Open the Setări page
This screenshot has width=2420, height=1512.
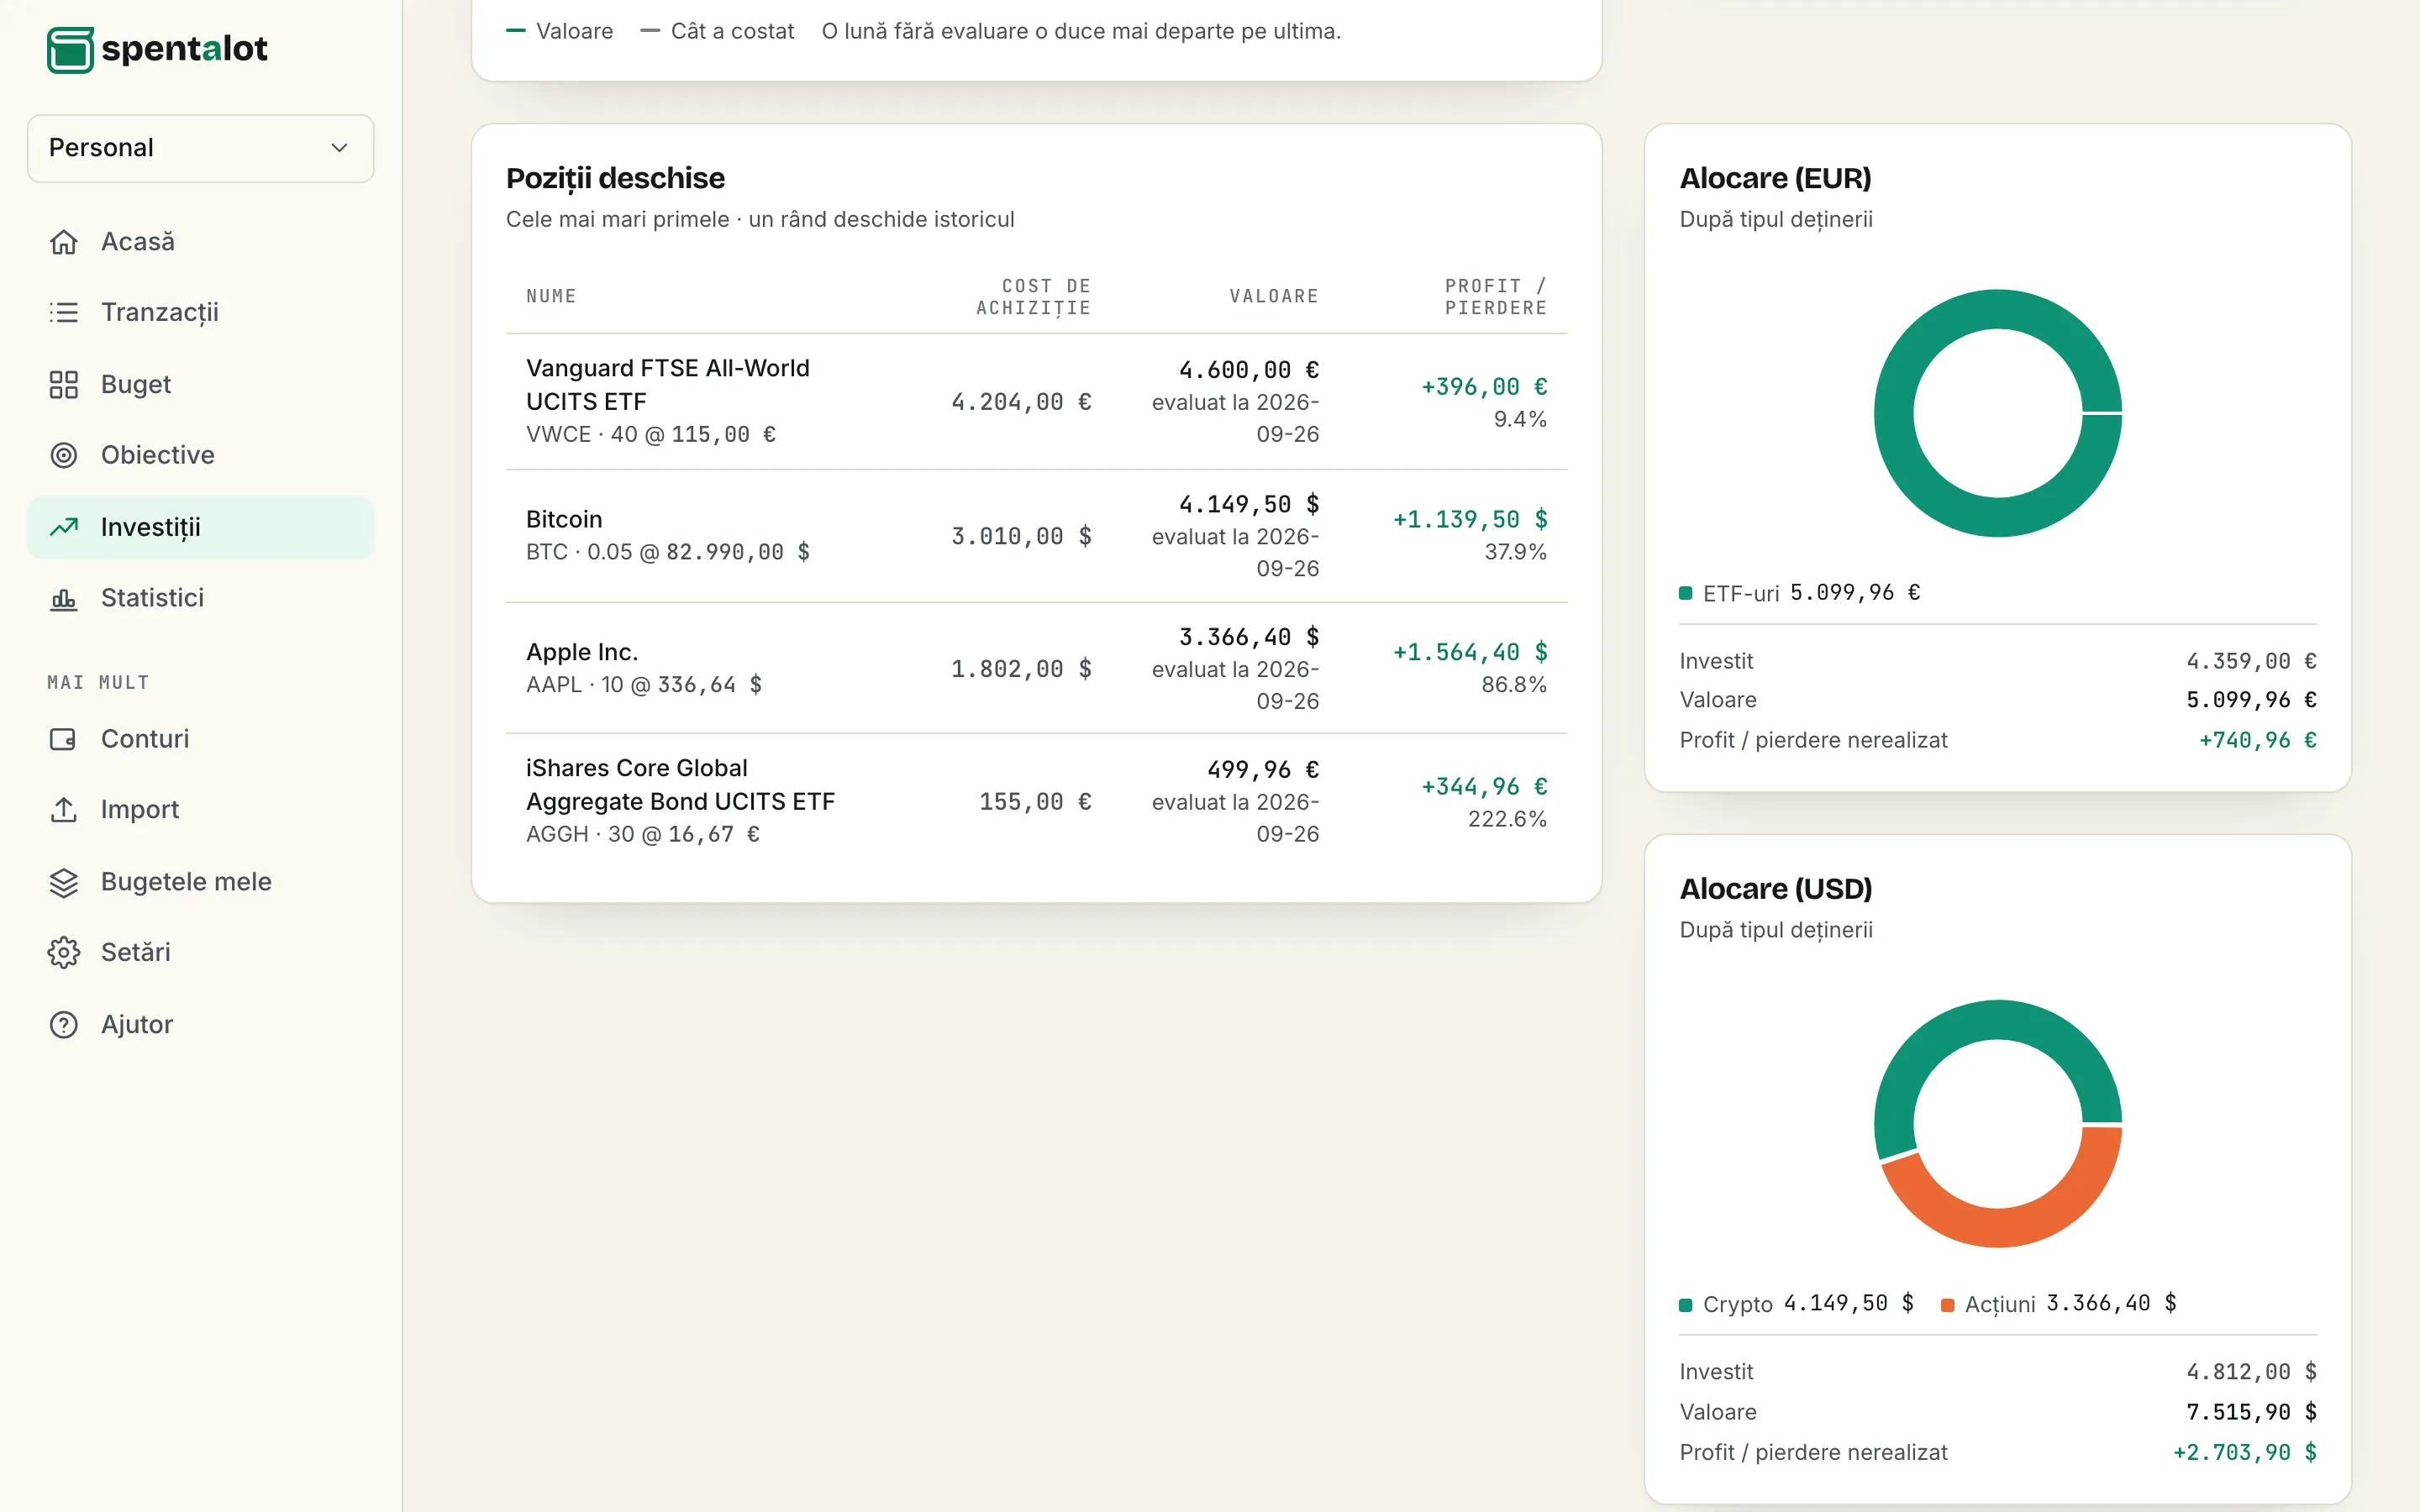(200, 952)
